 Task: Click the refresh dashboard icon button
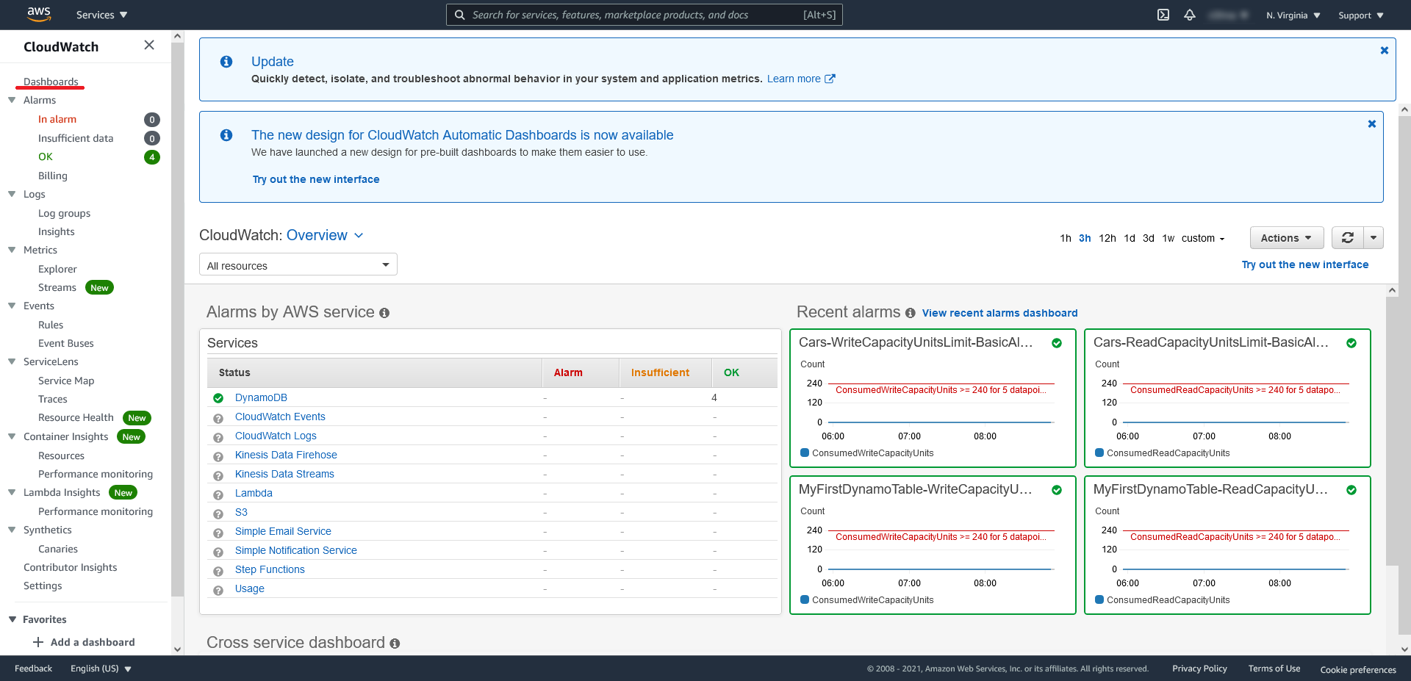point(1348,238)
